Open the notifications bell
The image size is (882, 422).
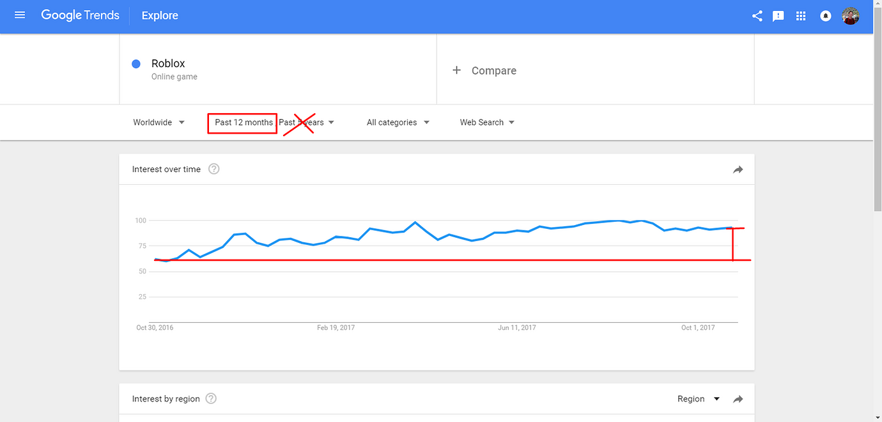tap(826, 16)
